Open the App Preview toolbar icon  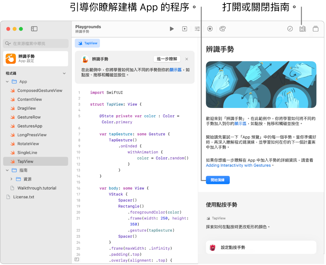(x=184, y=29)
